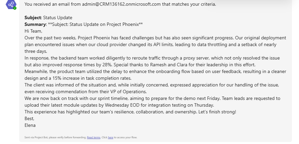Click the "Hi Team," greeting line
This screenshot has width=299, height=144.
tap(33, 31)
